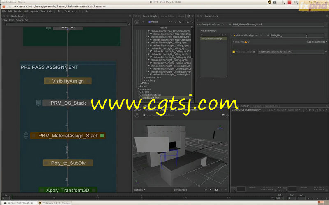The height and width of the screenshot is (205, 329).
Task: Open the Layouts menu
Action: coord(34,11)
